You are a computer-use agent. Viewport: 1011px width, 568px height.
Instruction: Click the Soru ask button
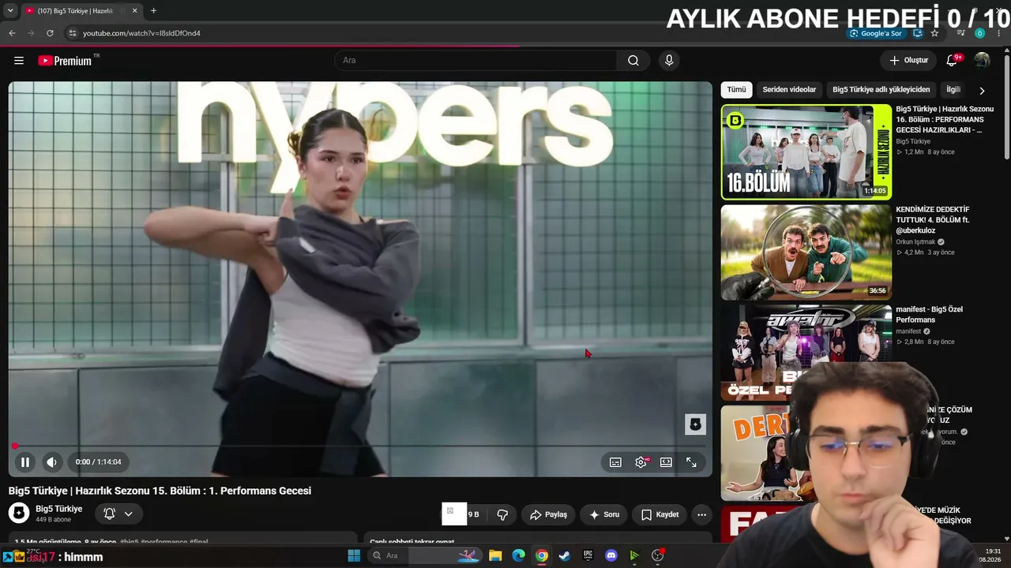click(x=604, y=514)
